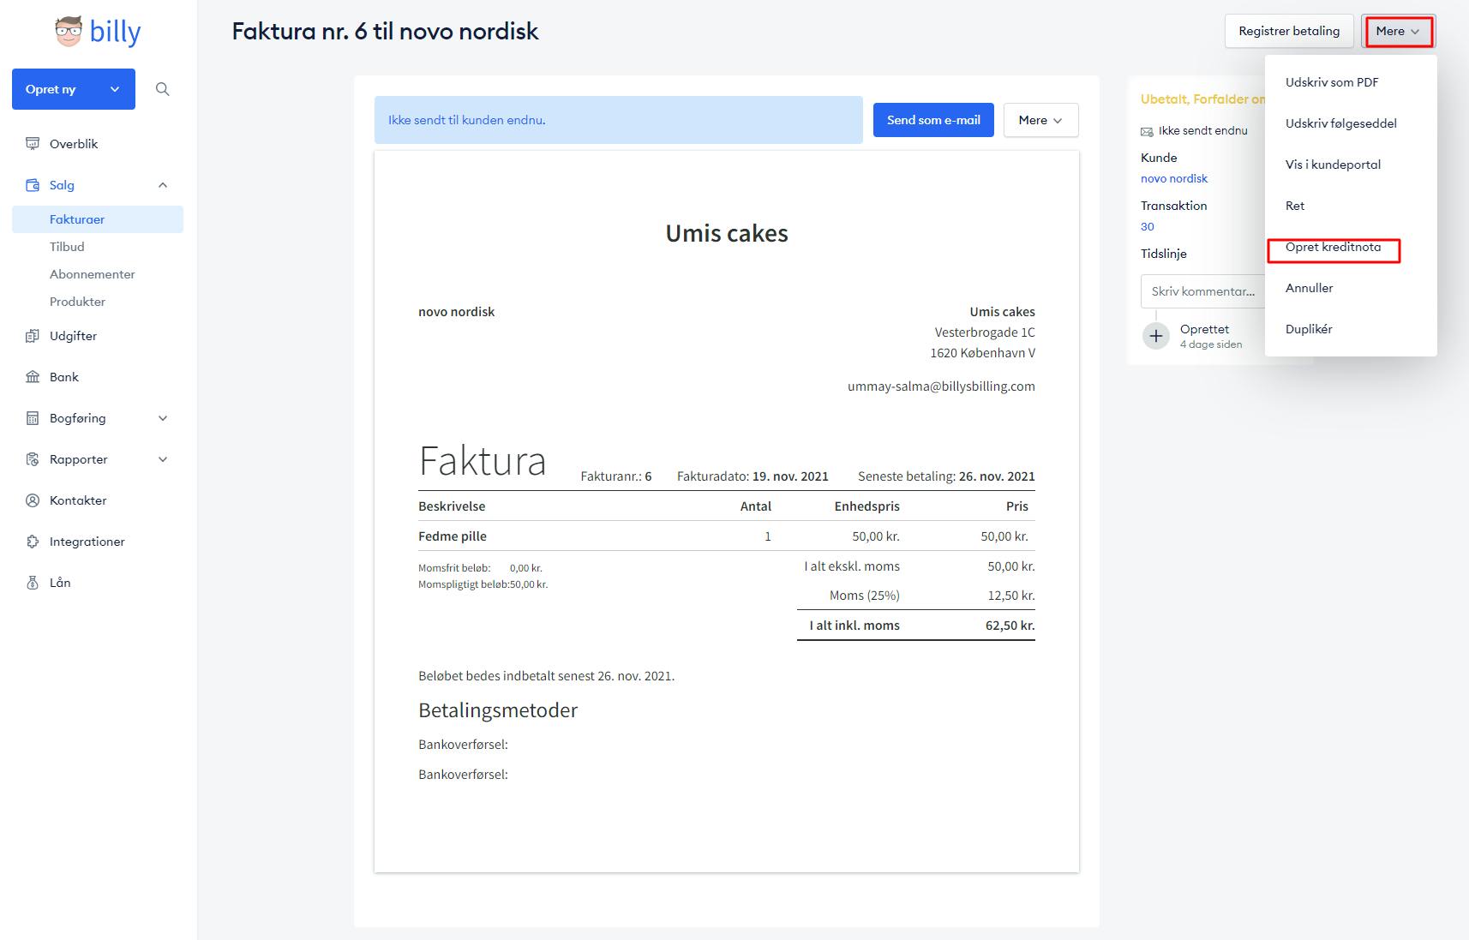Click the Overblik sidebar icon

(33, 144)
